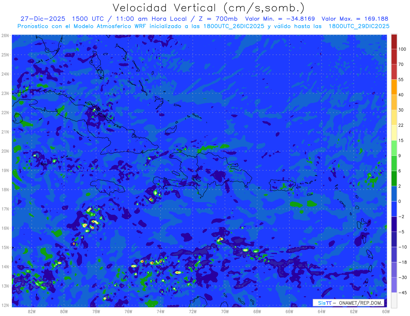The width and height of the screenshot is (410, 316).
Task: Click the dark red swatch above 100
Action: tap(394, 42)
